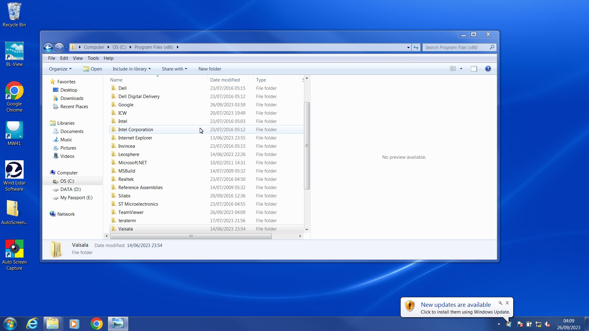Open the View menu

coord(78,58)
